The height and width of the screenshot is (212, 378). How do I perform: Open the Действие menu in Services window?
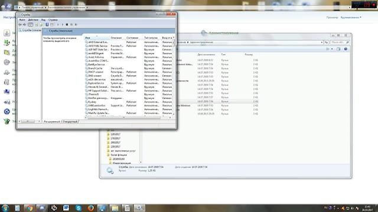[x=33, y=19]
